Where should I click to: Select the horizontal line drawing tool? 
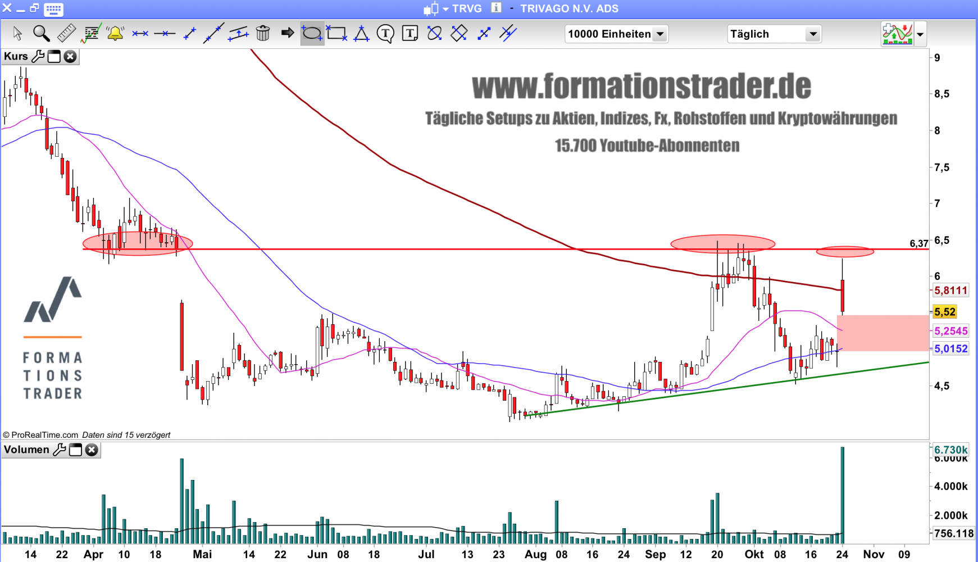coord(165,34)
